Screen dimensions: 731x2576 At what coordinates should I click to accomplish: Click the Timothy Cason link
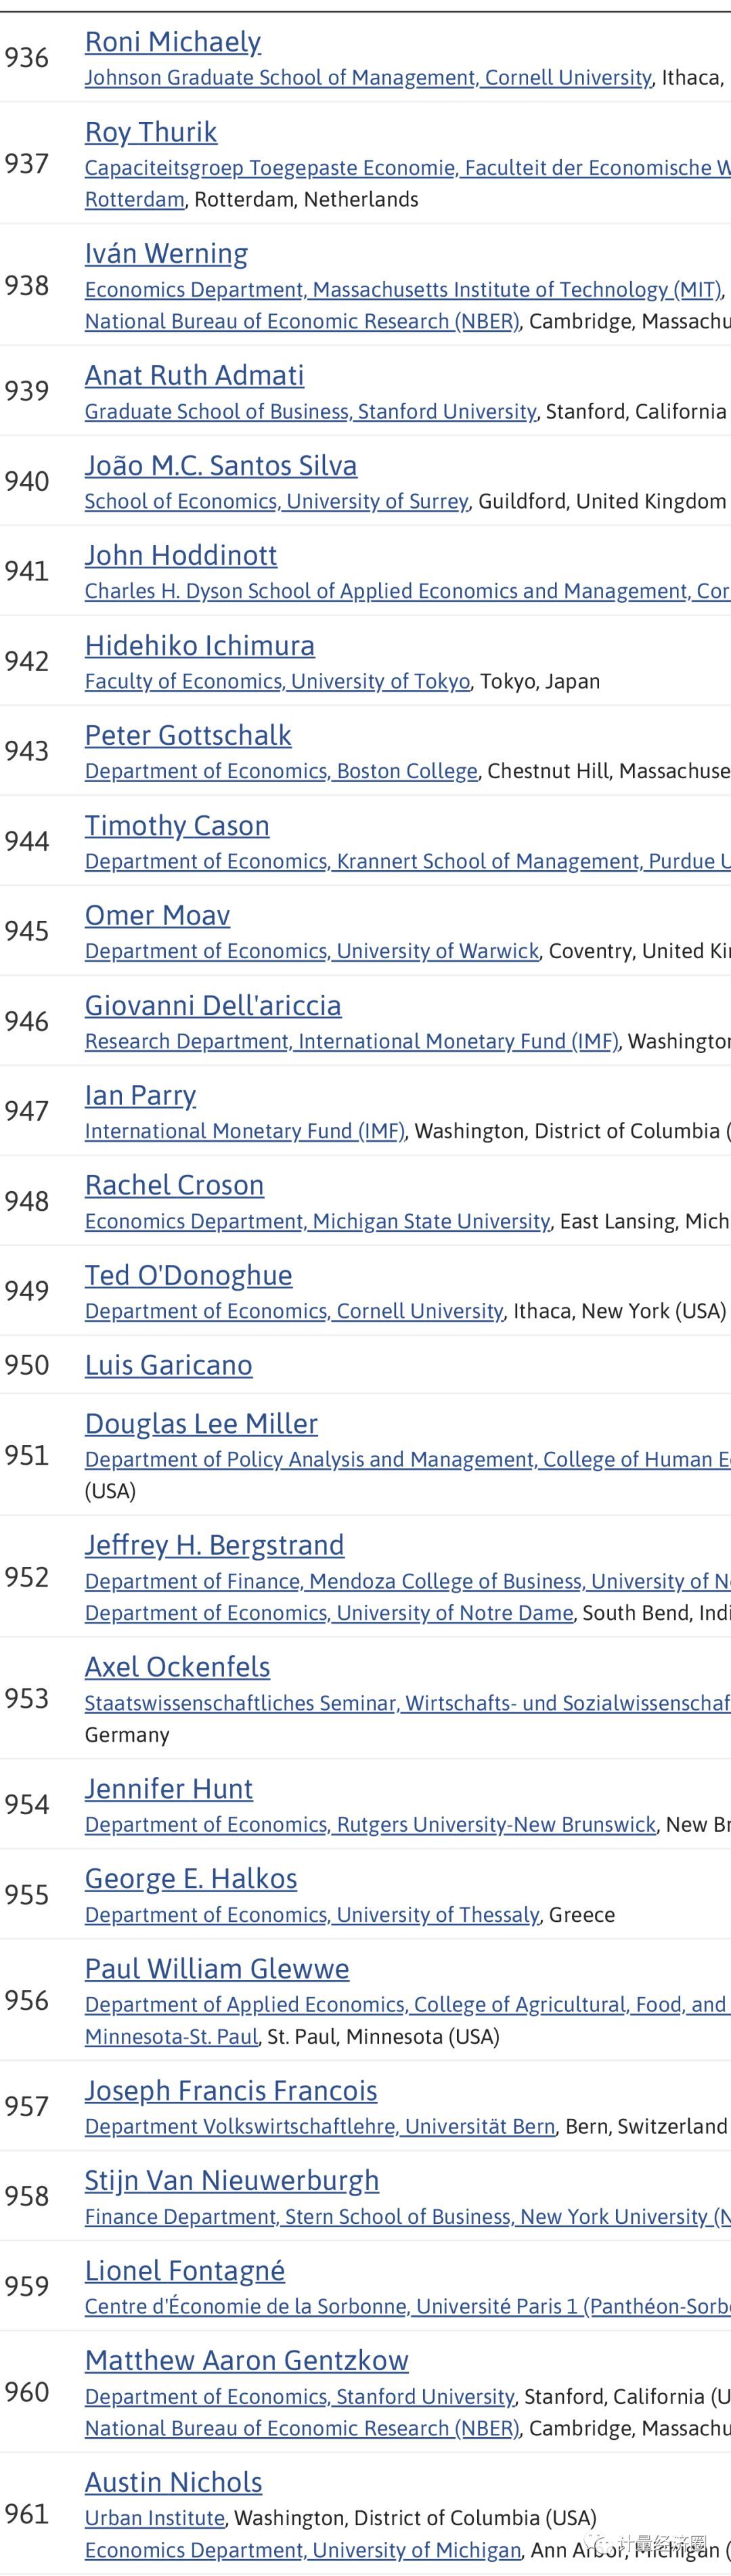177,826
